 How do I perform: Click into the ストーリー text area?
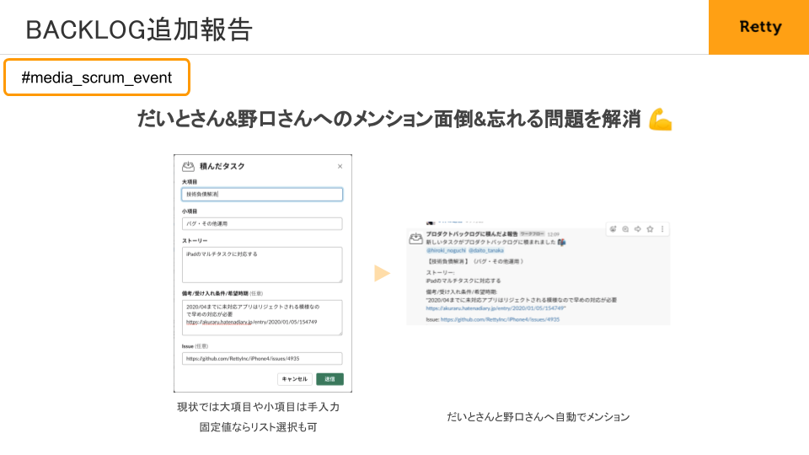tap(262, 265)
